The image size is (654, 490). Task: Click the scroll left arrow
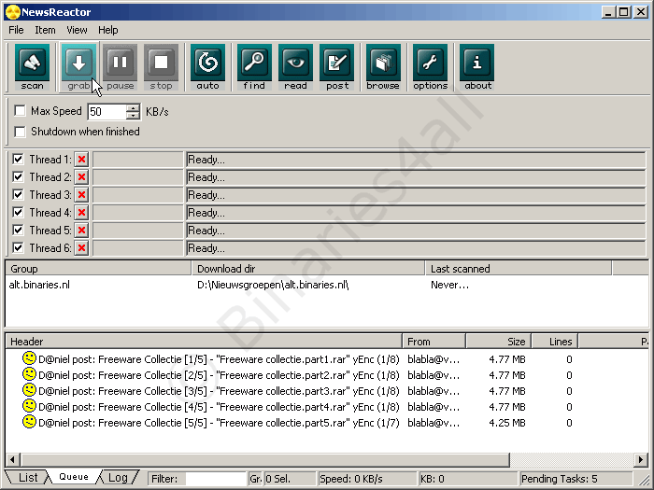pyautogui.click(x=12, y=459)
